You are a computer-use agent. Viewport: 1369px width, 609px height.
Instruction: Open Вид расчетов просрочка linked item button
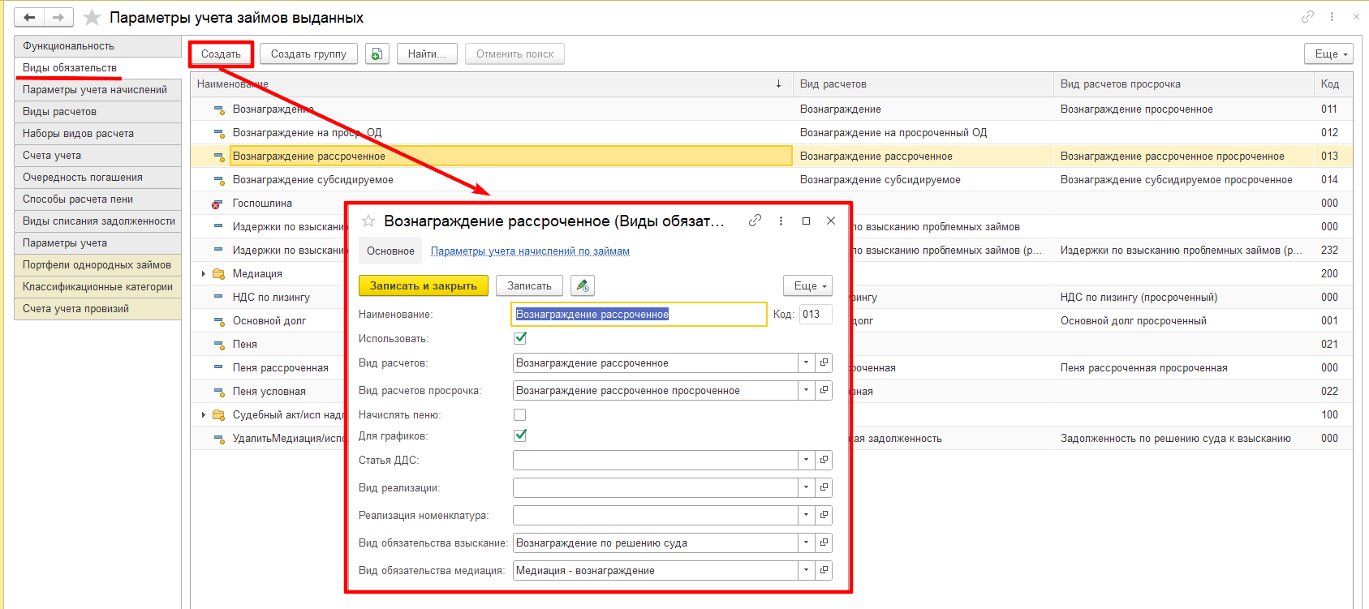(824, 390)
